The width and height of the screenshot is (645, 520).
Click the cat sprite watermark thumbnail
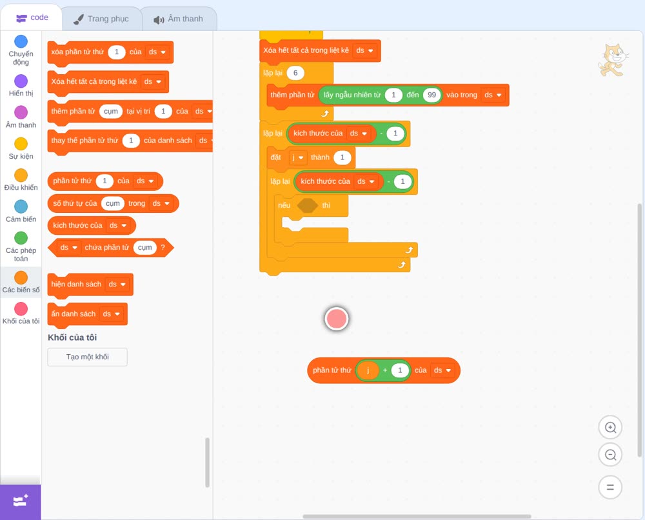pos(613,60)
